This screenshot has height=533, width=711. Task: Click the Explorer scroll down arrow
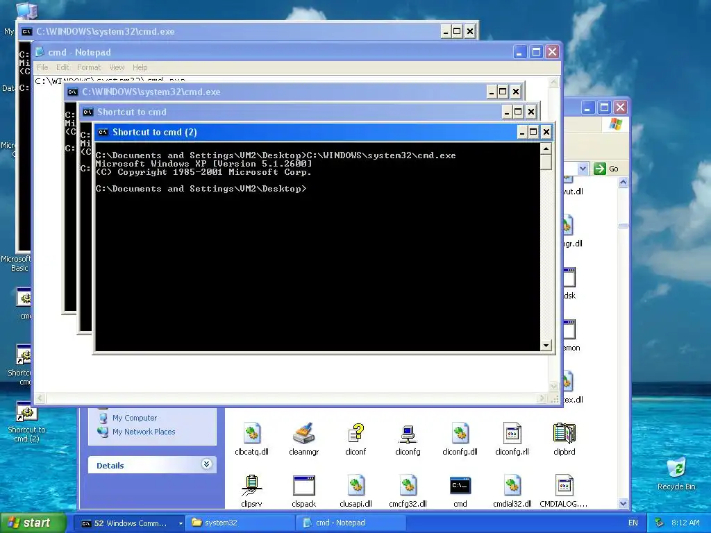[623, 503]
